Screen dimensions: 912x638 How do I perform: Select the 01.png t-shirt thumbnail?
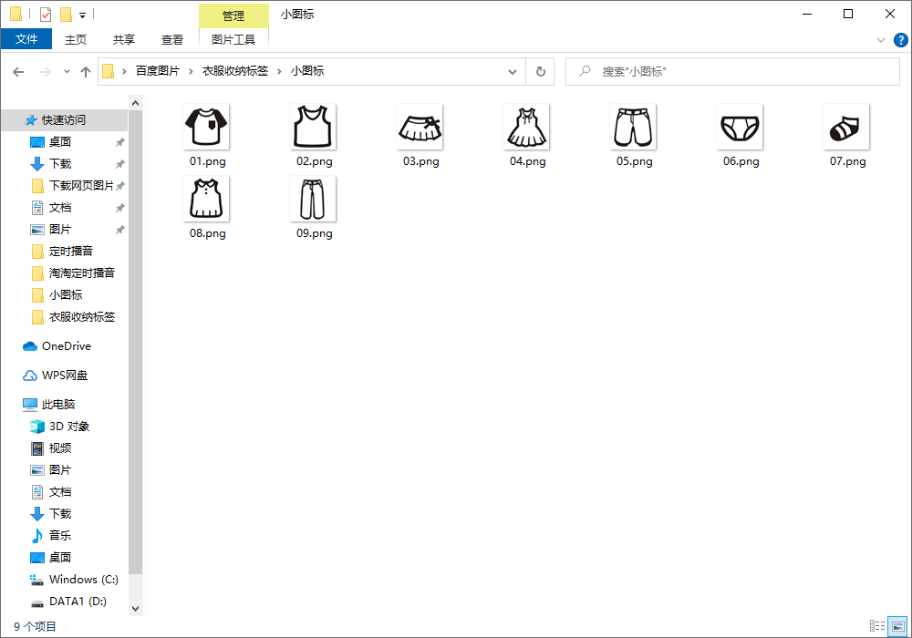[206, 126]
